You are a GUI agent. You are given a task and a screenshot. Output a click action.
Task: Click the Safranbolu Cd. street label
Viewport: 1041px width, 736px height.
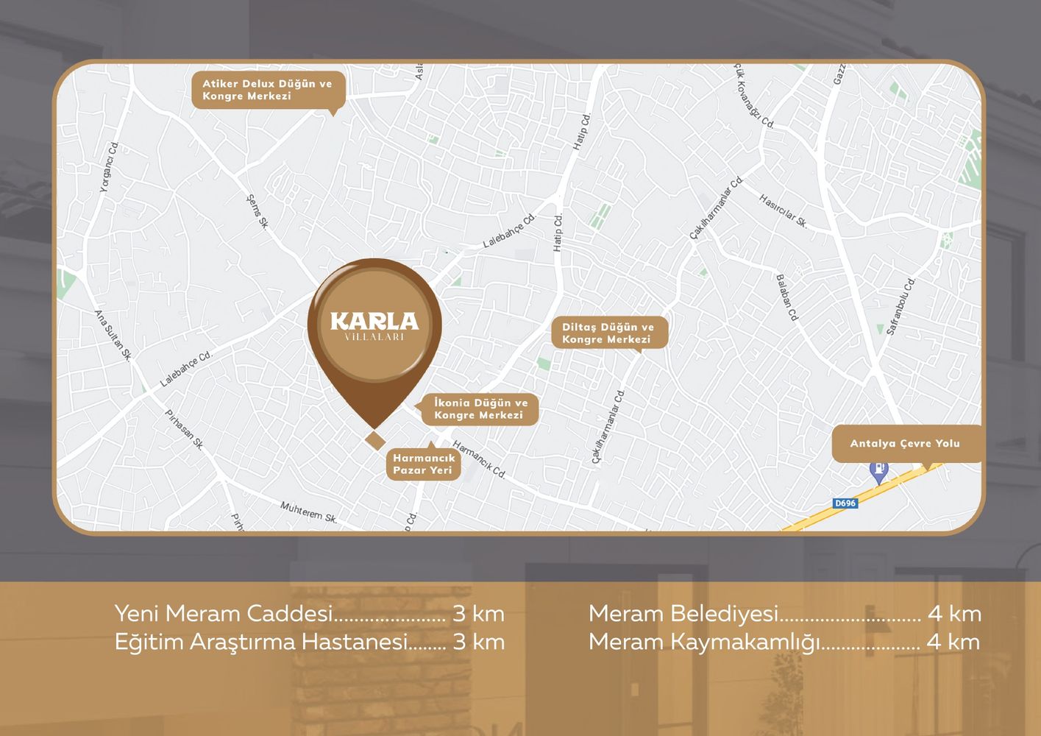point(901,307)
